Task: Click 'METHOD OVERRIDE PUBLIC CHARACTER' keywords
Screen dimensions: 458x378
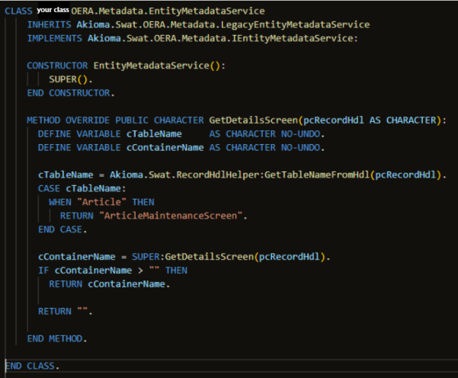Action: 115,120
